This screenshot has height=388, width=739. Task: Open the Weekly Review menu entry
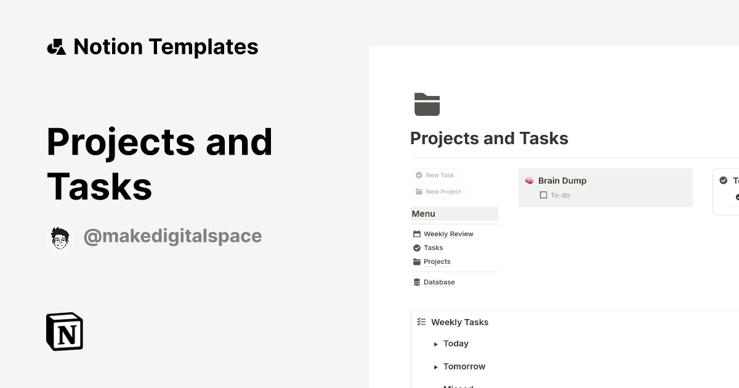pos(448,233)
